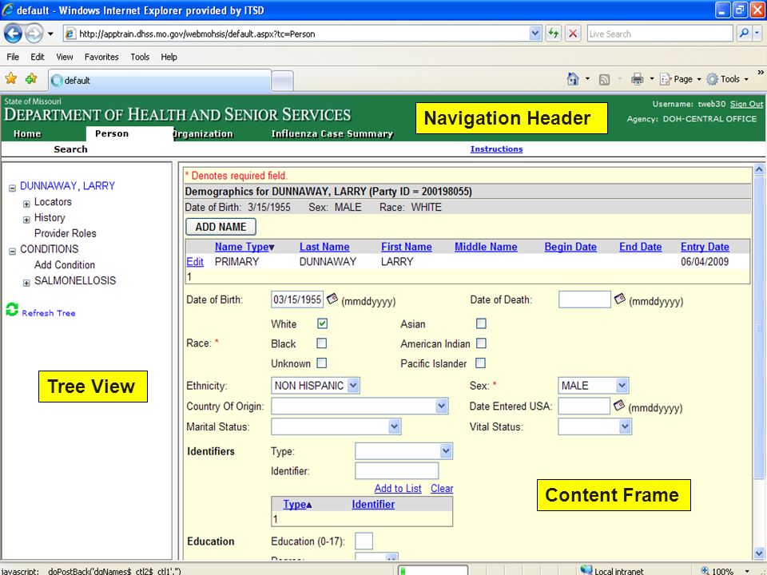Open calendar picker for Date of Death
The height and width of the screenshot is (575, 767).
tap(620, 299)
